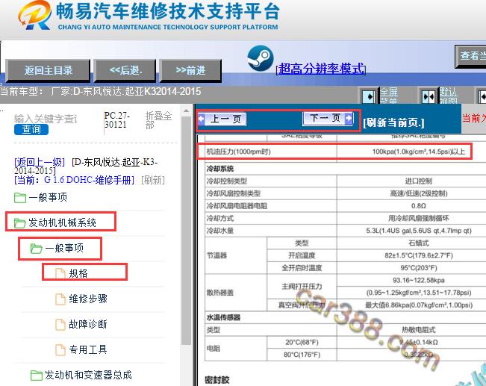Click the 0.8Ω resistance value
This screenshot has width=486, height=386.
point(419,206)
